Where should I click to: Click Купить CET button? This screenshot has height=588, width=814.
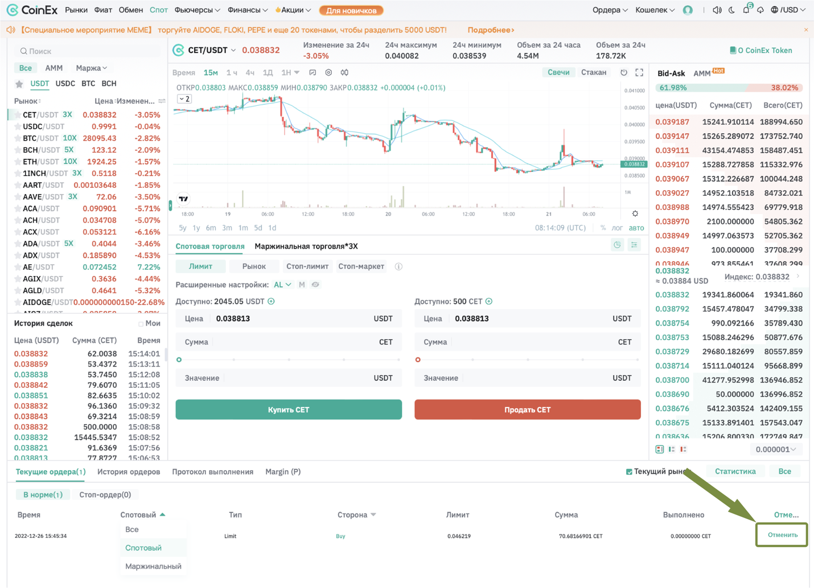pyautogui.click(x=289, y=410)
